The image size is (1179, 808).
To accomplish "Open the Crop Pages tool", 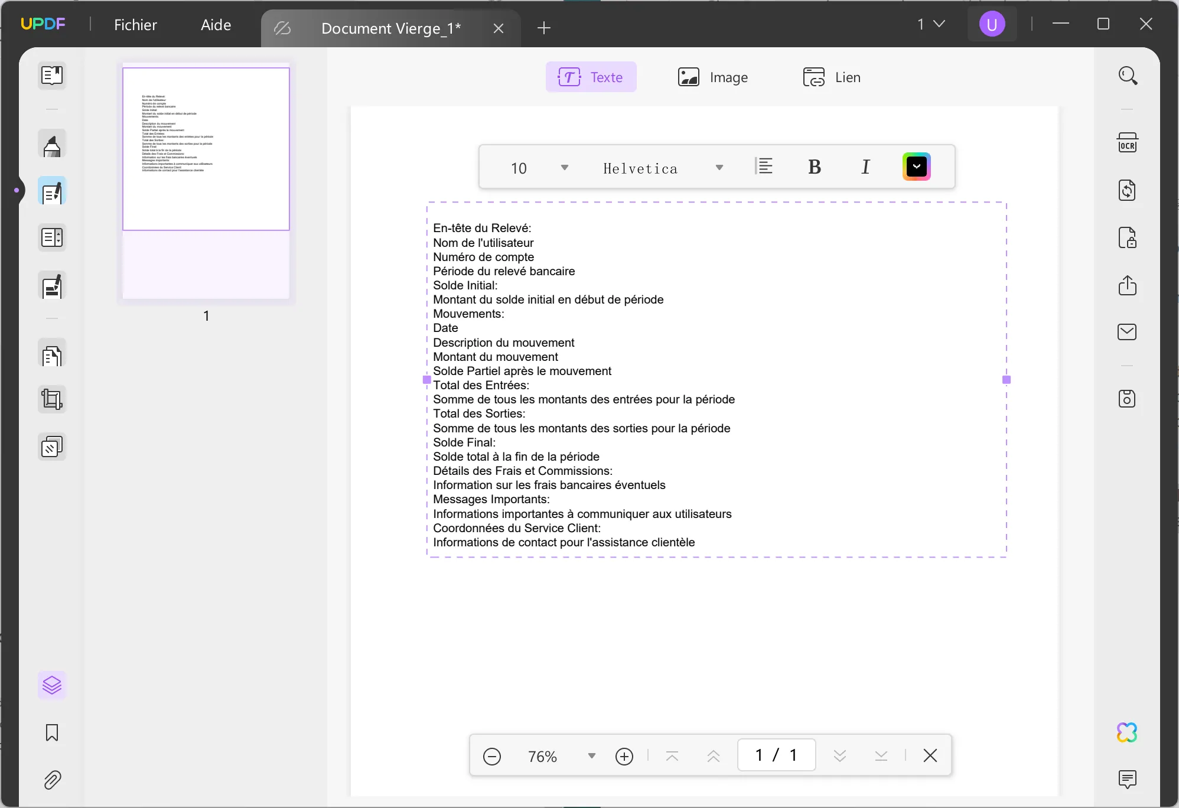I will [52, 400].
